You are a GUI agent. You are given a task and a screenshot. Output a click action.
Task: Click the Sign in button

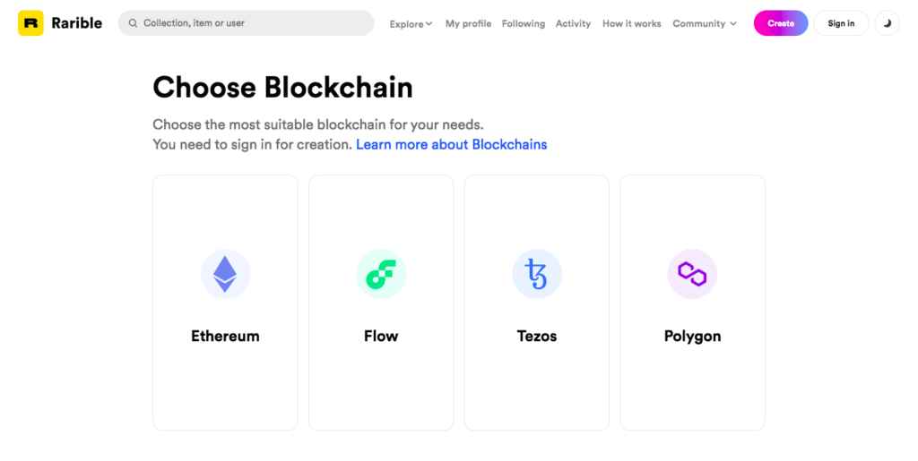pyautogui.click(x=841, y=23)
